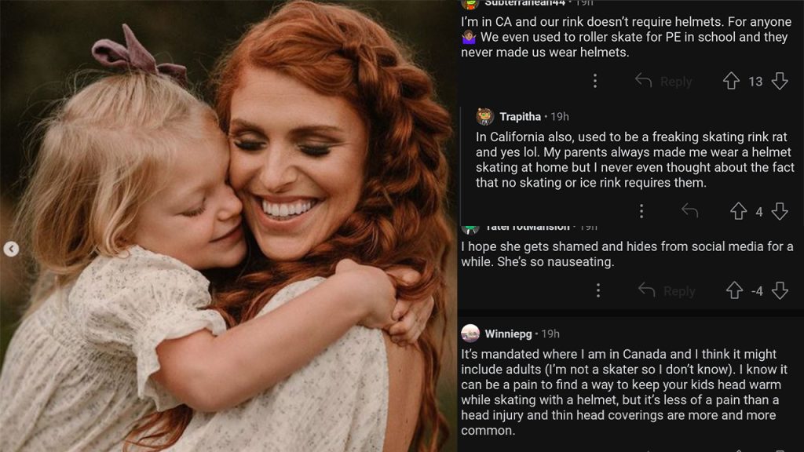Upvote Subterranean44's comment with 13 points

pyautogui.click(x=731, y=82)
